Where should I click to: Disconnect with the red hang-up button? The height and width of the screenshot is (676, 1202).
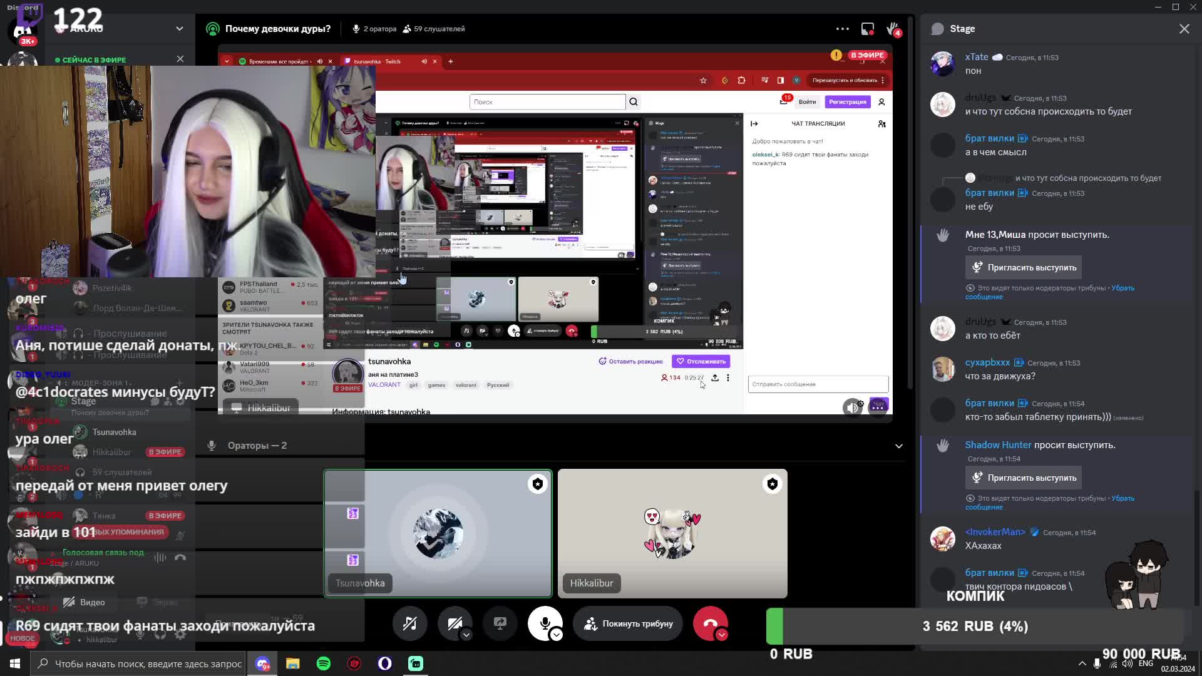point(711,623)
